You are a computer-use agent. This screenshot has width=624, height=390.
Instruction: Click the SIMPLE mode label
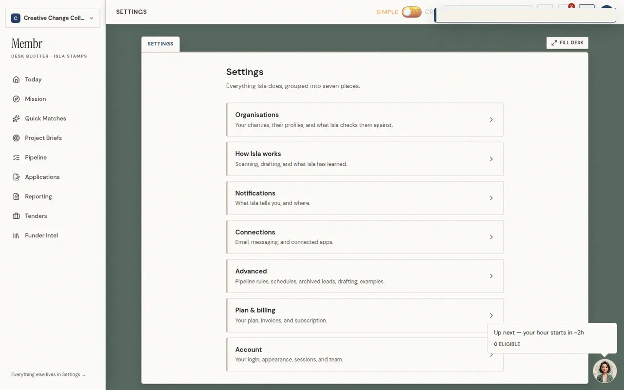(x=387, y=12)
